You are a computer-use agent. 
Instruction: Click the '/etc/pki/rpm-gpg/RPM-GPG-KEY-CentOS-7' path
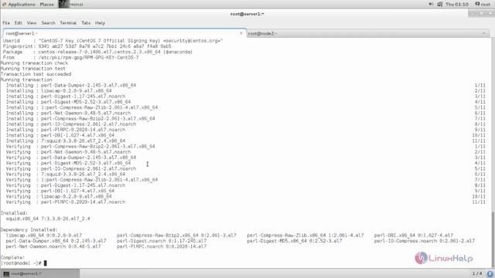click(89, 58)
